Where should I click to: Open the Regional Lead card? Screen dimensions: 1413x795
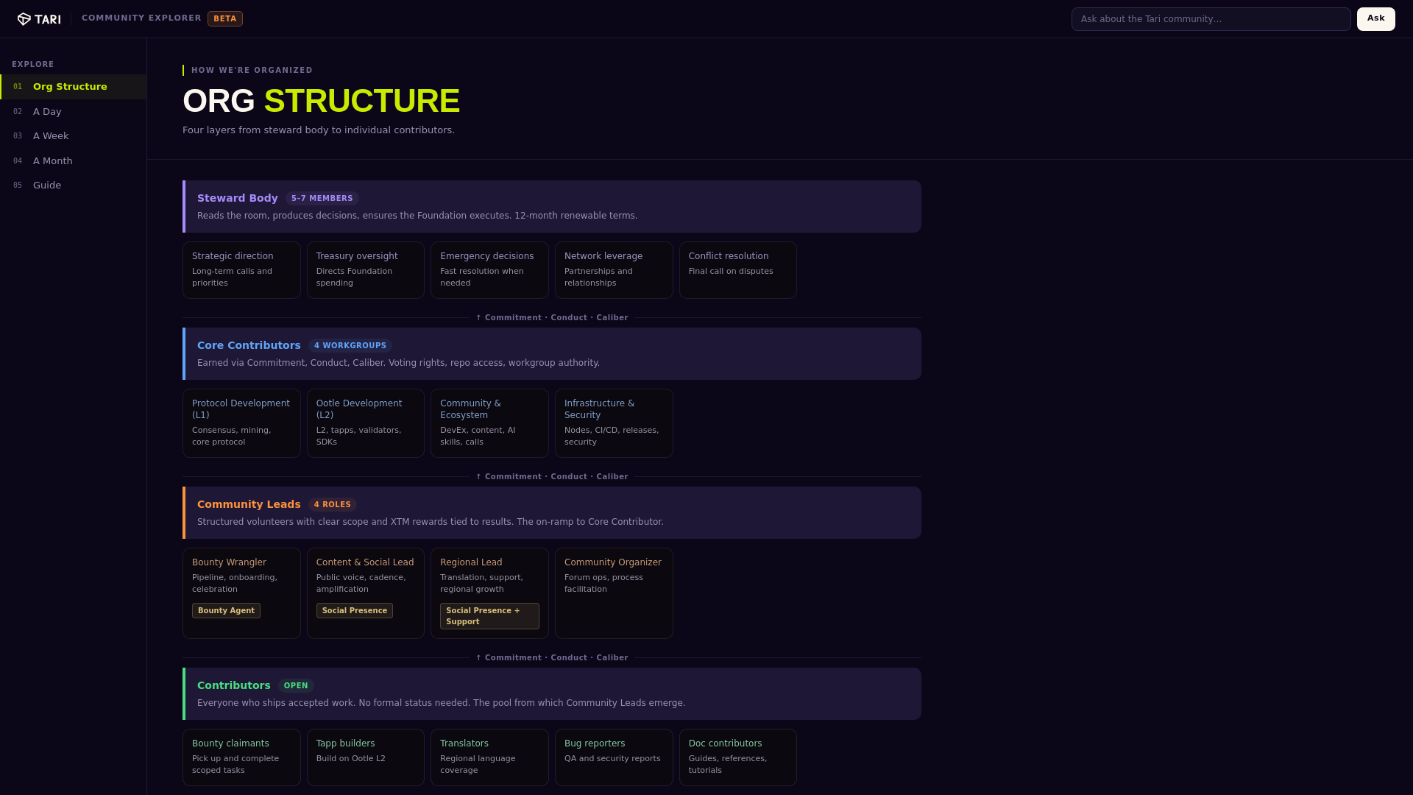pyautogui.click(x=489, y=593)
